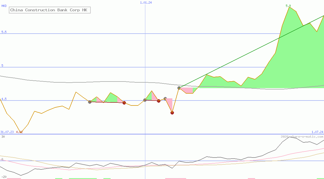The width and height of the screenshot is (324, 179).
Task: Select the HKD currency label
Action: pos(4,6)
